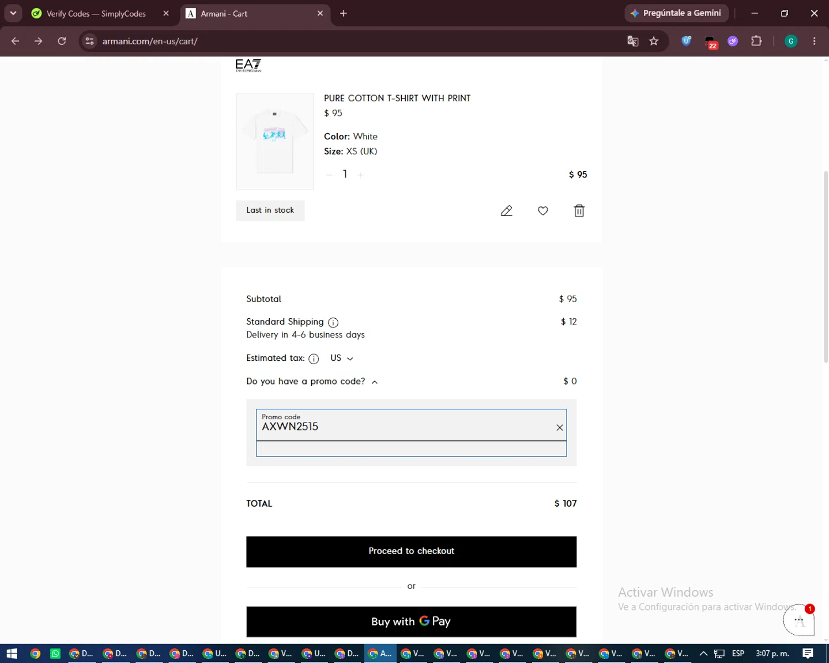Image resolution: width=829 pixels, height=663 pixels.
Task: Show Standard Shipping info tooltip icon
Action: [333, 322]
